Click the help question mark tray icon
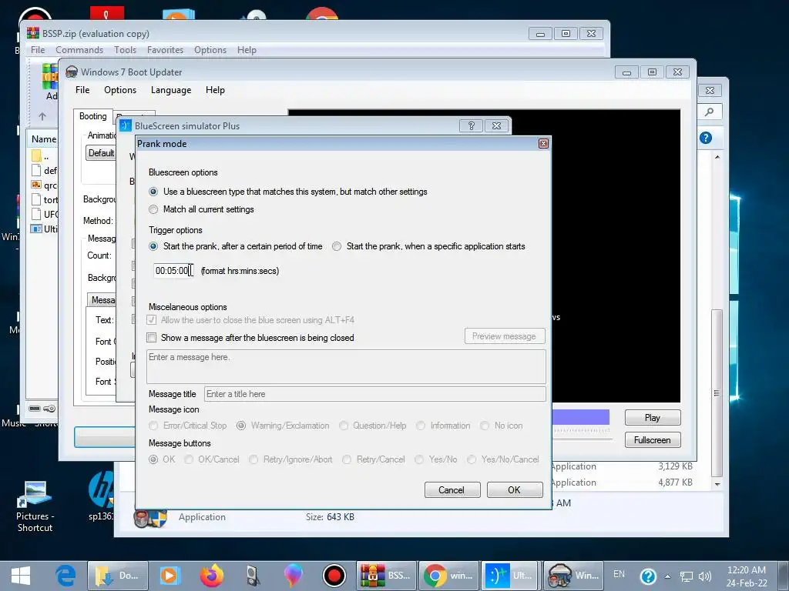Viewport: 789px width, 591px height. tap(648, 576)
